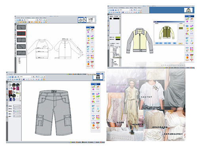Screen dimensions: 198x148
Task: Click the first slider field below the shorts accessory thumbnails
Action: point(17,106)
